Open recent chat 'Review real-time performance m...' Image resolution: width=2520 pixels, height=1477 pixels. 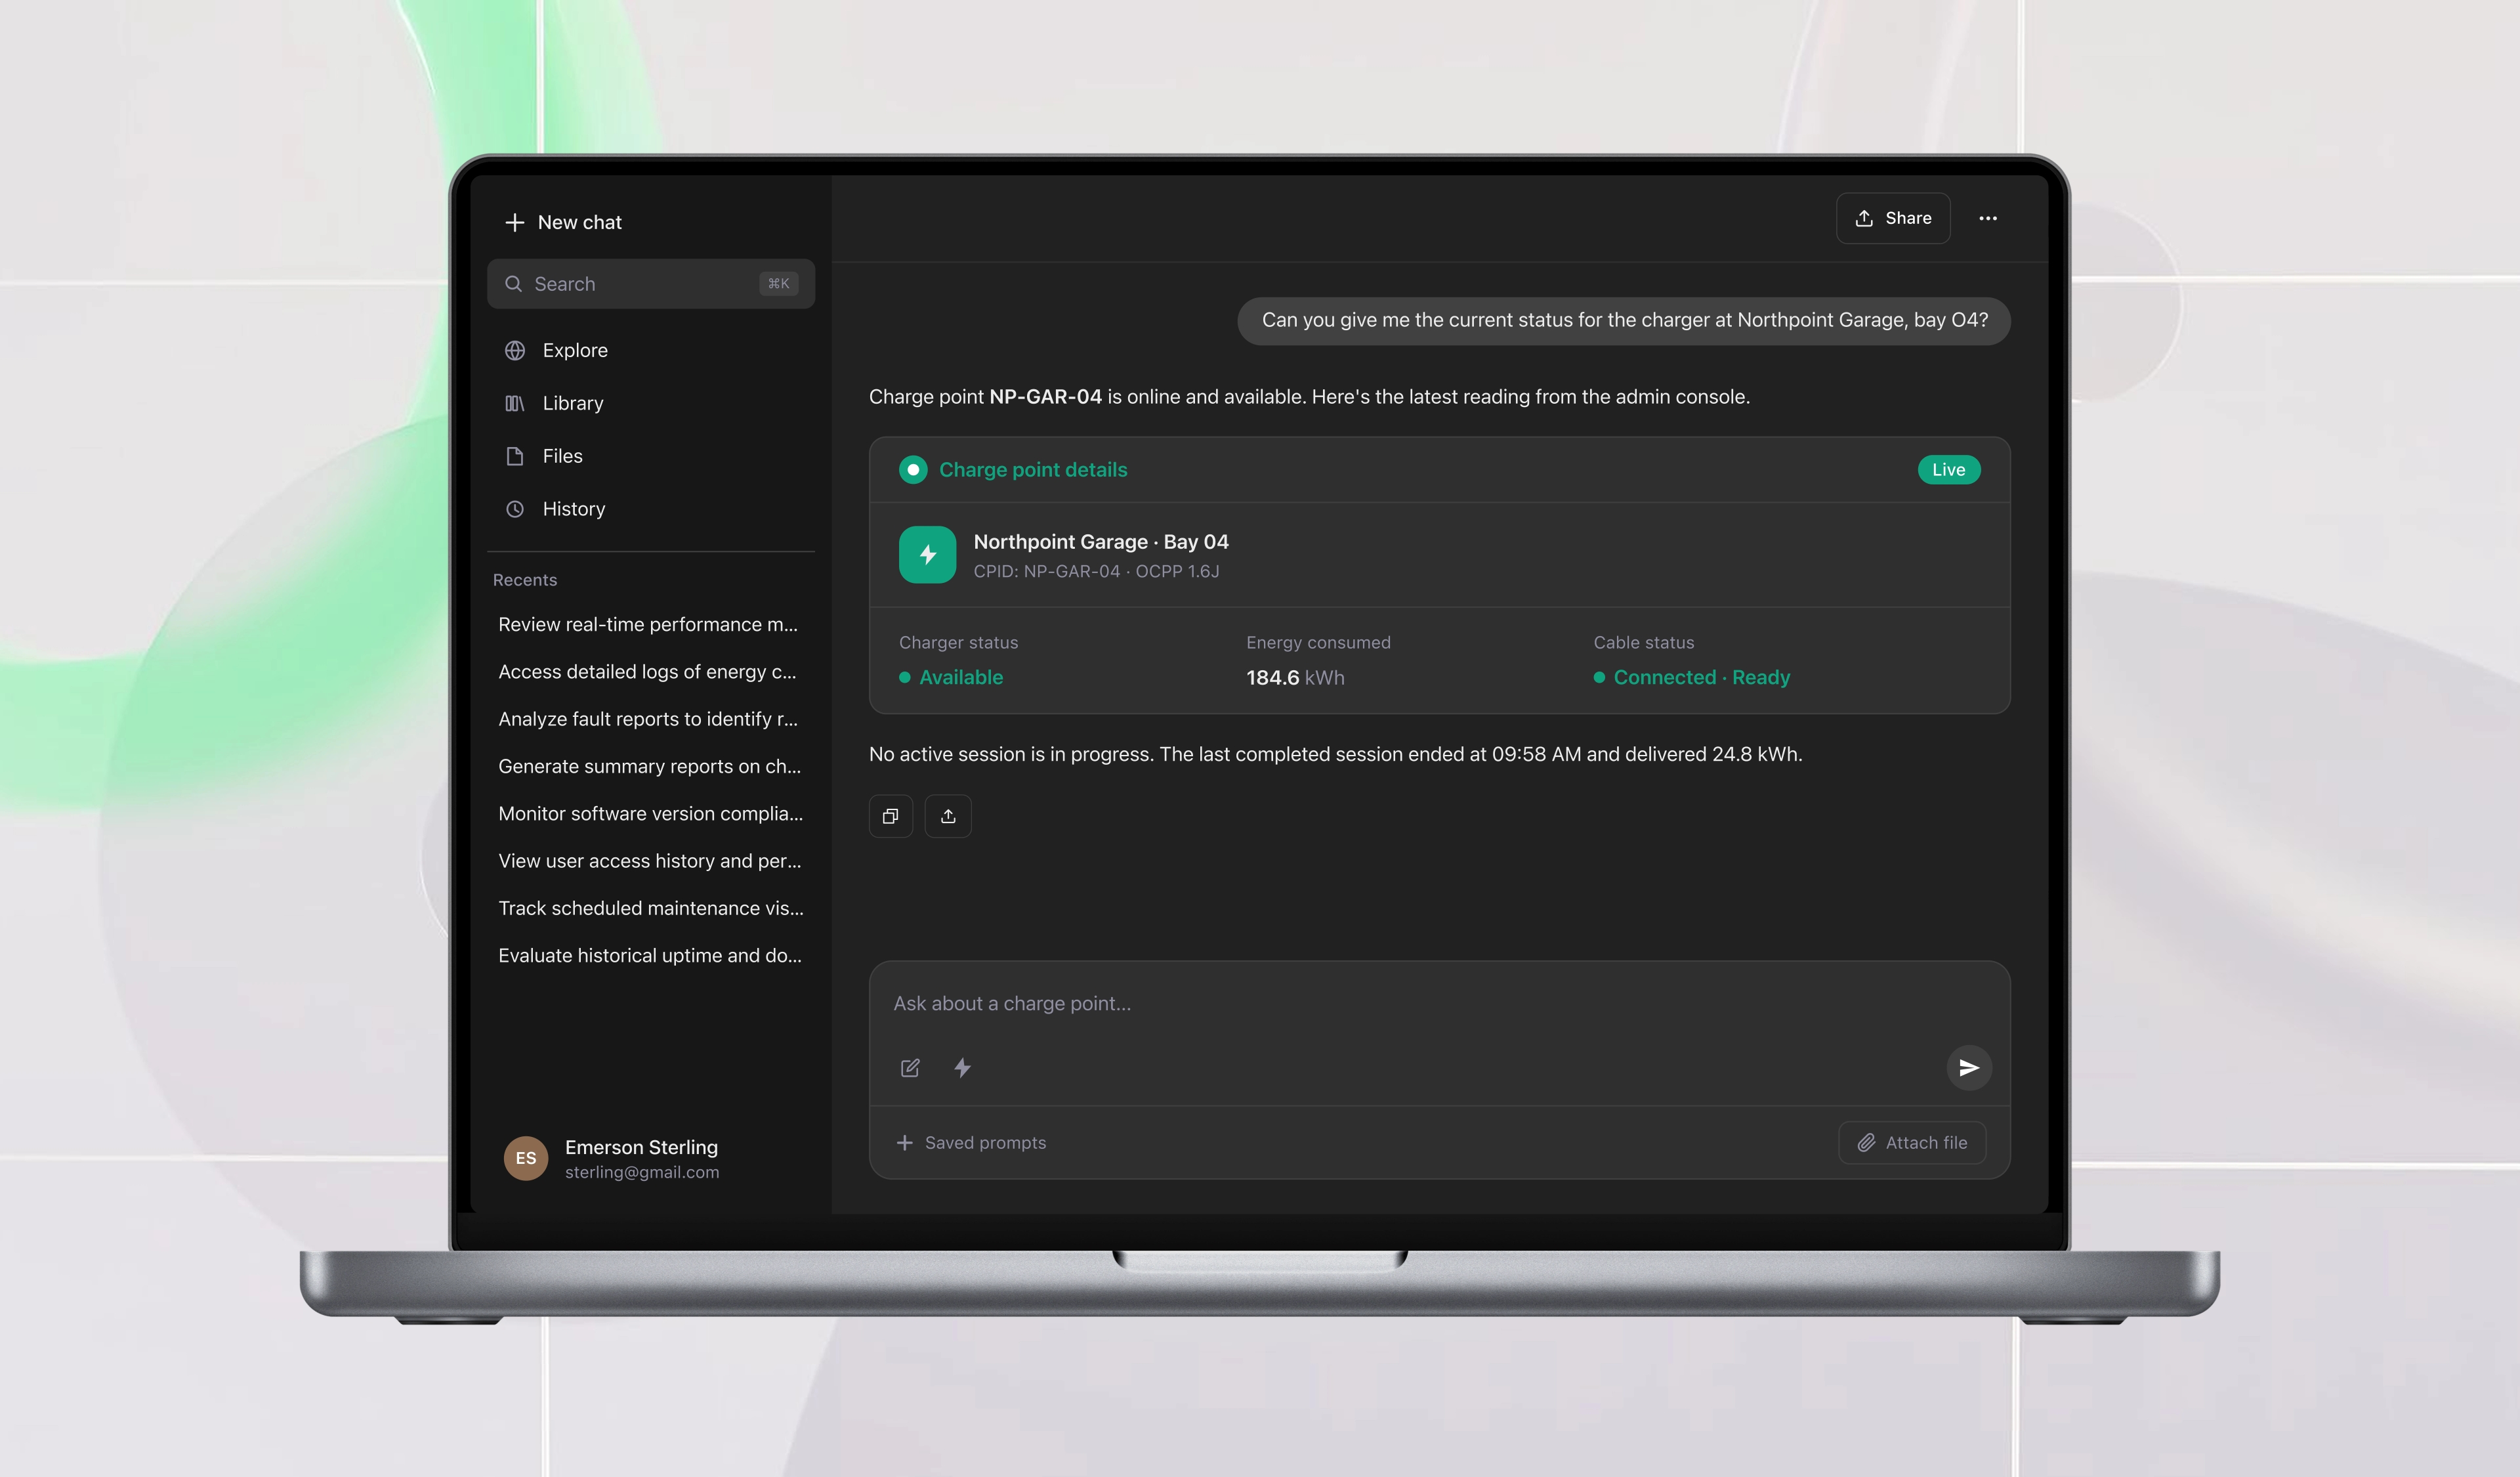(648, 624)
